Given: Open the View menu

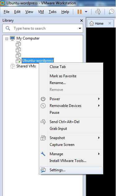Looking at the screenshot, I should tap(29, 12).
